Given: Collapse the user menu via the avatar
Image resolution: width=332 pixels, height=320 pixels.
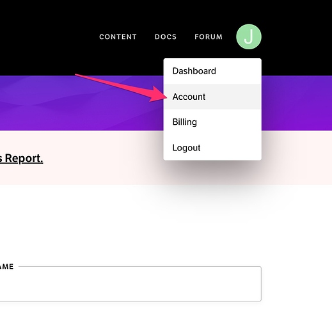Looking at the screenshot, I should click(x=249, y=36).
